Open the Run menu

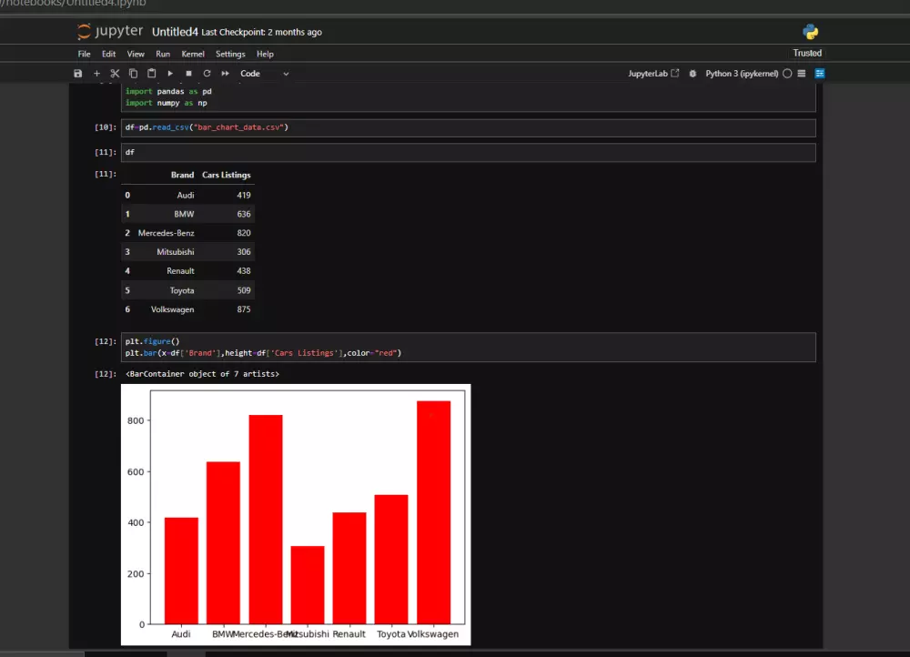pyautogui.click(x=163, y=54)
